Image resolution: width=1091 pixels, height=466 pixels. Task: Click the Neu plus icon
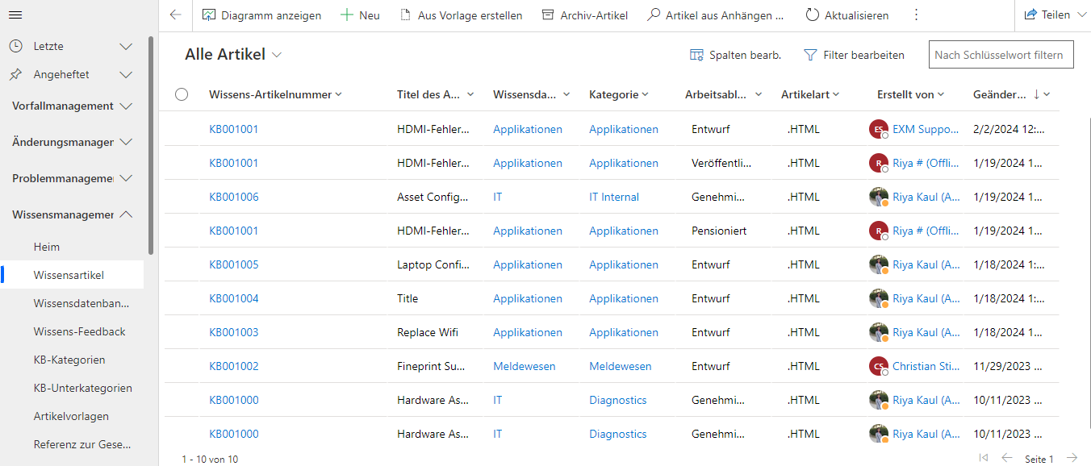347,15
